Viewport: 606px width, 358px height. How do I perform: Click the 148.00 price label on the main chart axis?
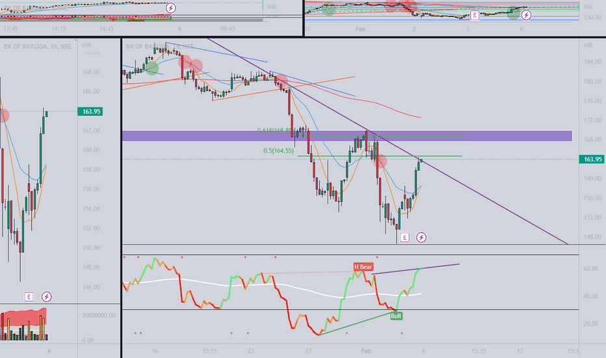click(x=593, y=236)
